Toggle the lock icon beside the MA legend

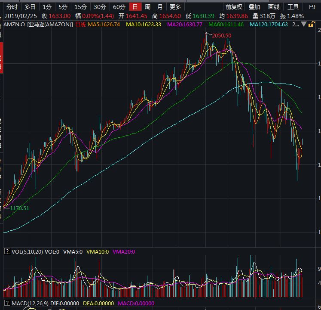[310, 25]
